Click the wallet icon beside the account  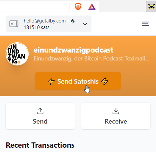point(14,24)
